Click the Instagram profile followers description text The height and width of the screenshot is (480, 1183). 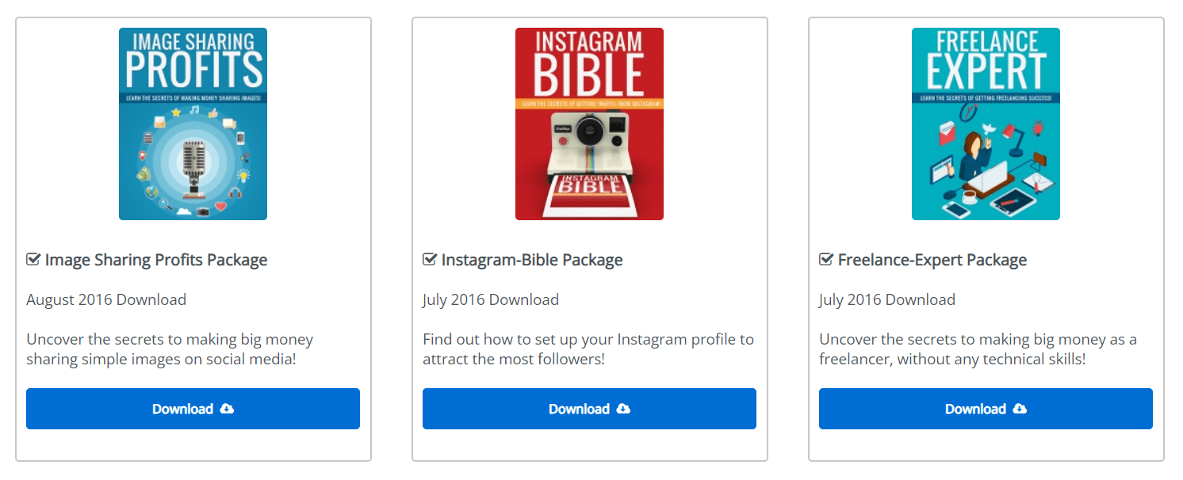[x=588, y=349]
